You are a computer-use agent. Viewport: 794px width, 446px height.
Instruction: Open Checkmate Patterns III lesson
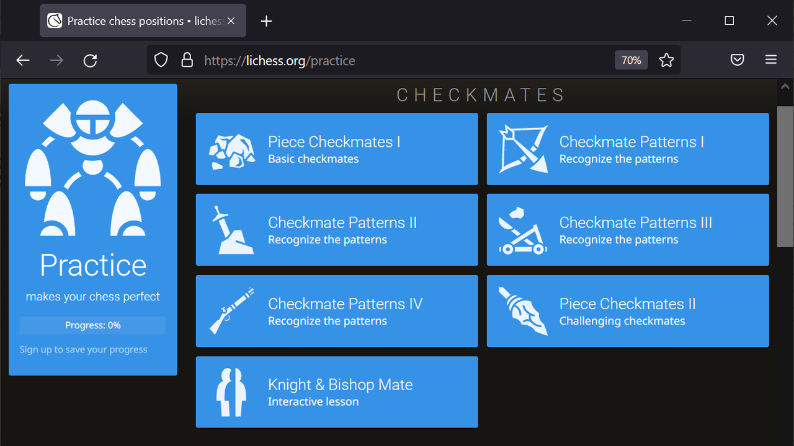point(628,230)
